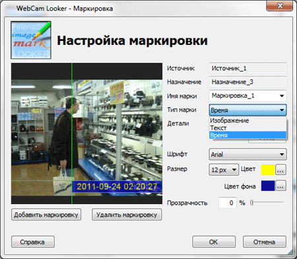Click the 'Назначение_3' destination field
The height and width of the screenshot is (259, 297).
click(x=247, y=82)
